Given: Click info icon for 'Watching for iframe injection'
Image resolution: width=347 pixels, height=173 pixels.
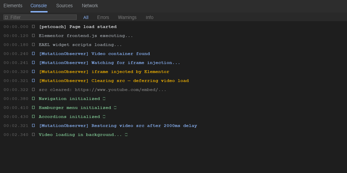Looking at the screenshot, I should tap(33, 63).
